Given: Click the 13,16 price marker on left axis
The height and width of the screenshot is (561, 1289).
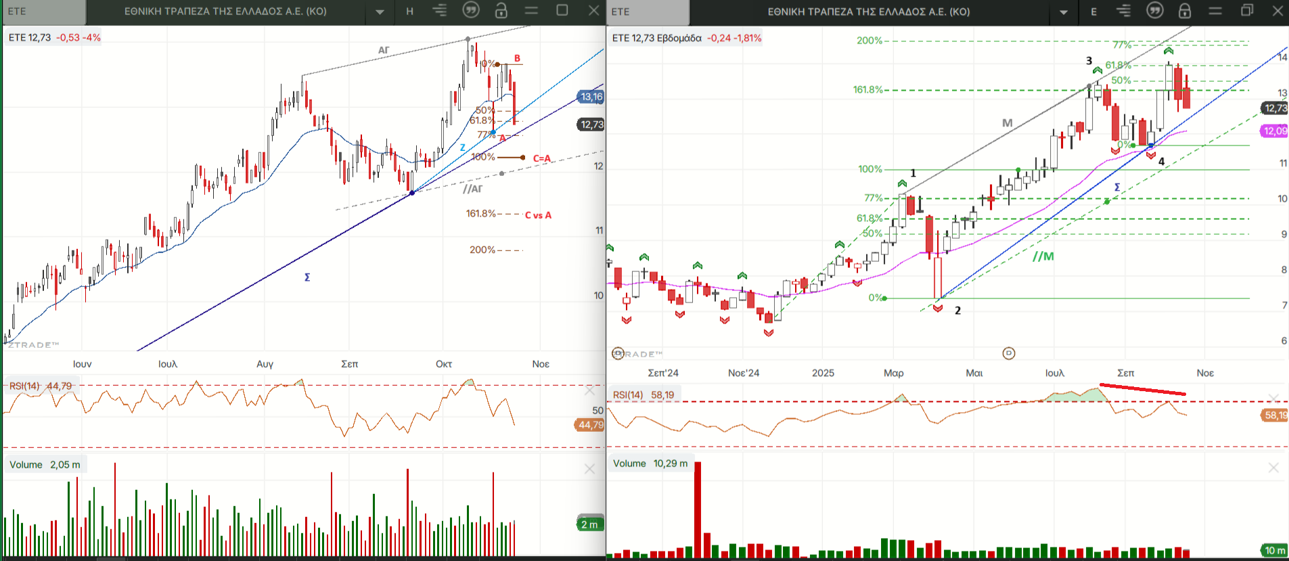Looking at the screenshot, I should 591,97.
